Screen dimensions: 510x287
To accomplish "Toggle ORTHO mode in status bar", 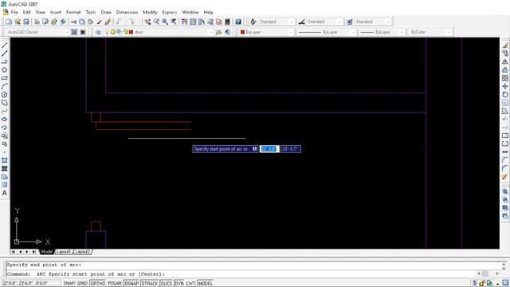I will click(x=97, y=284).
